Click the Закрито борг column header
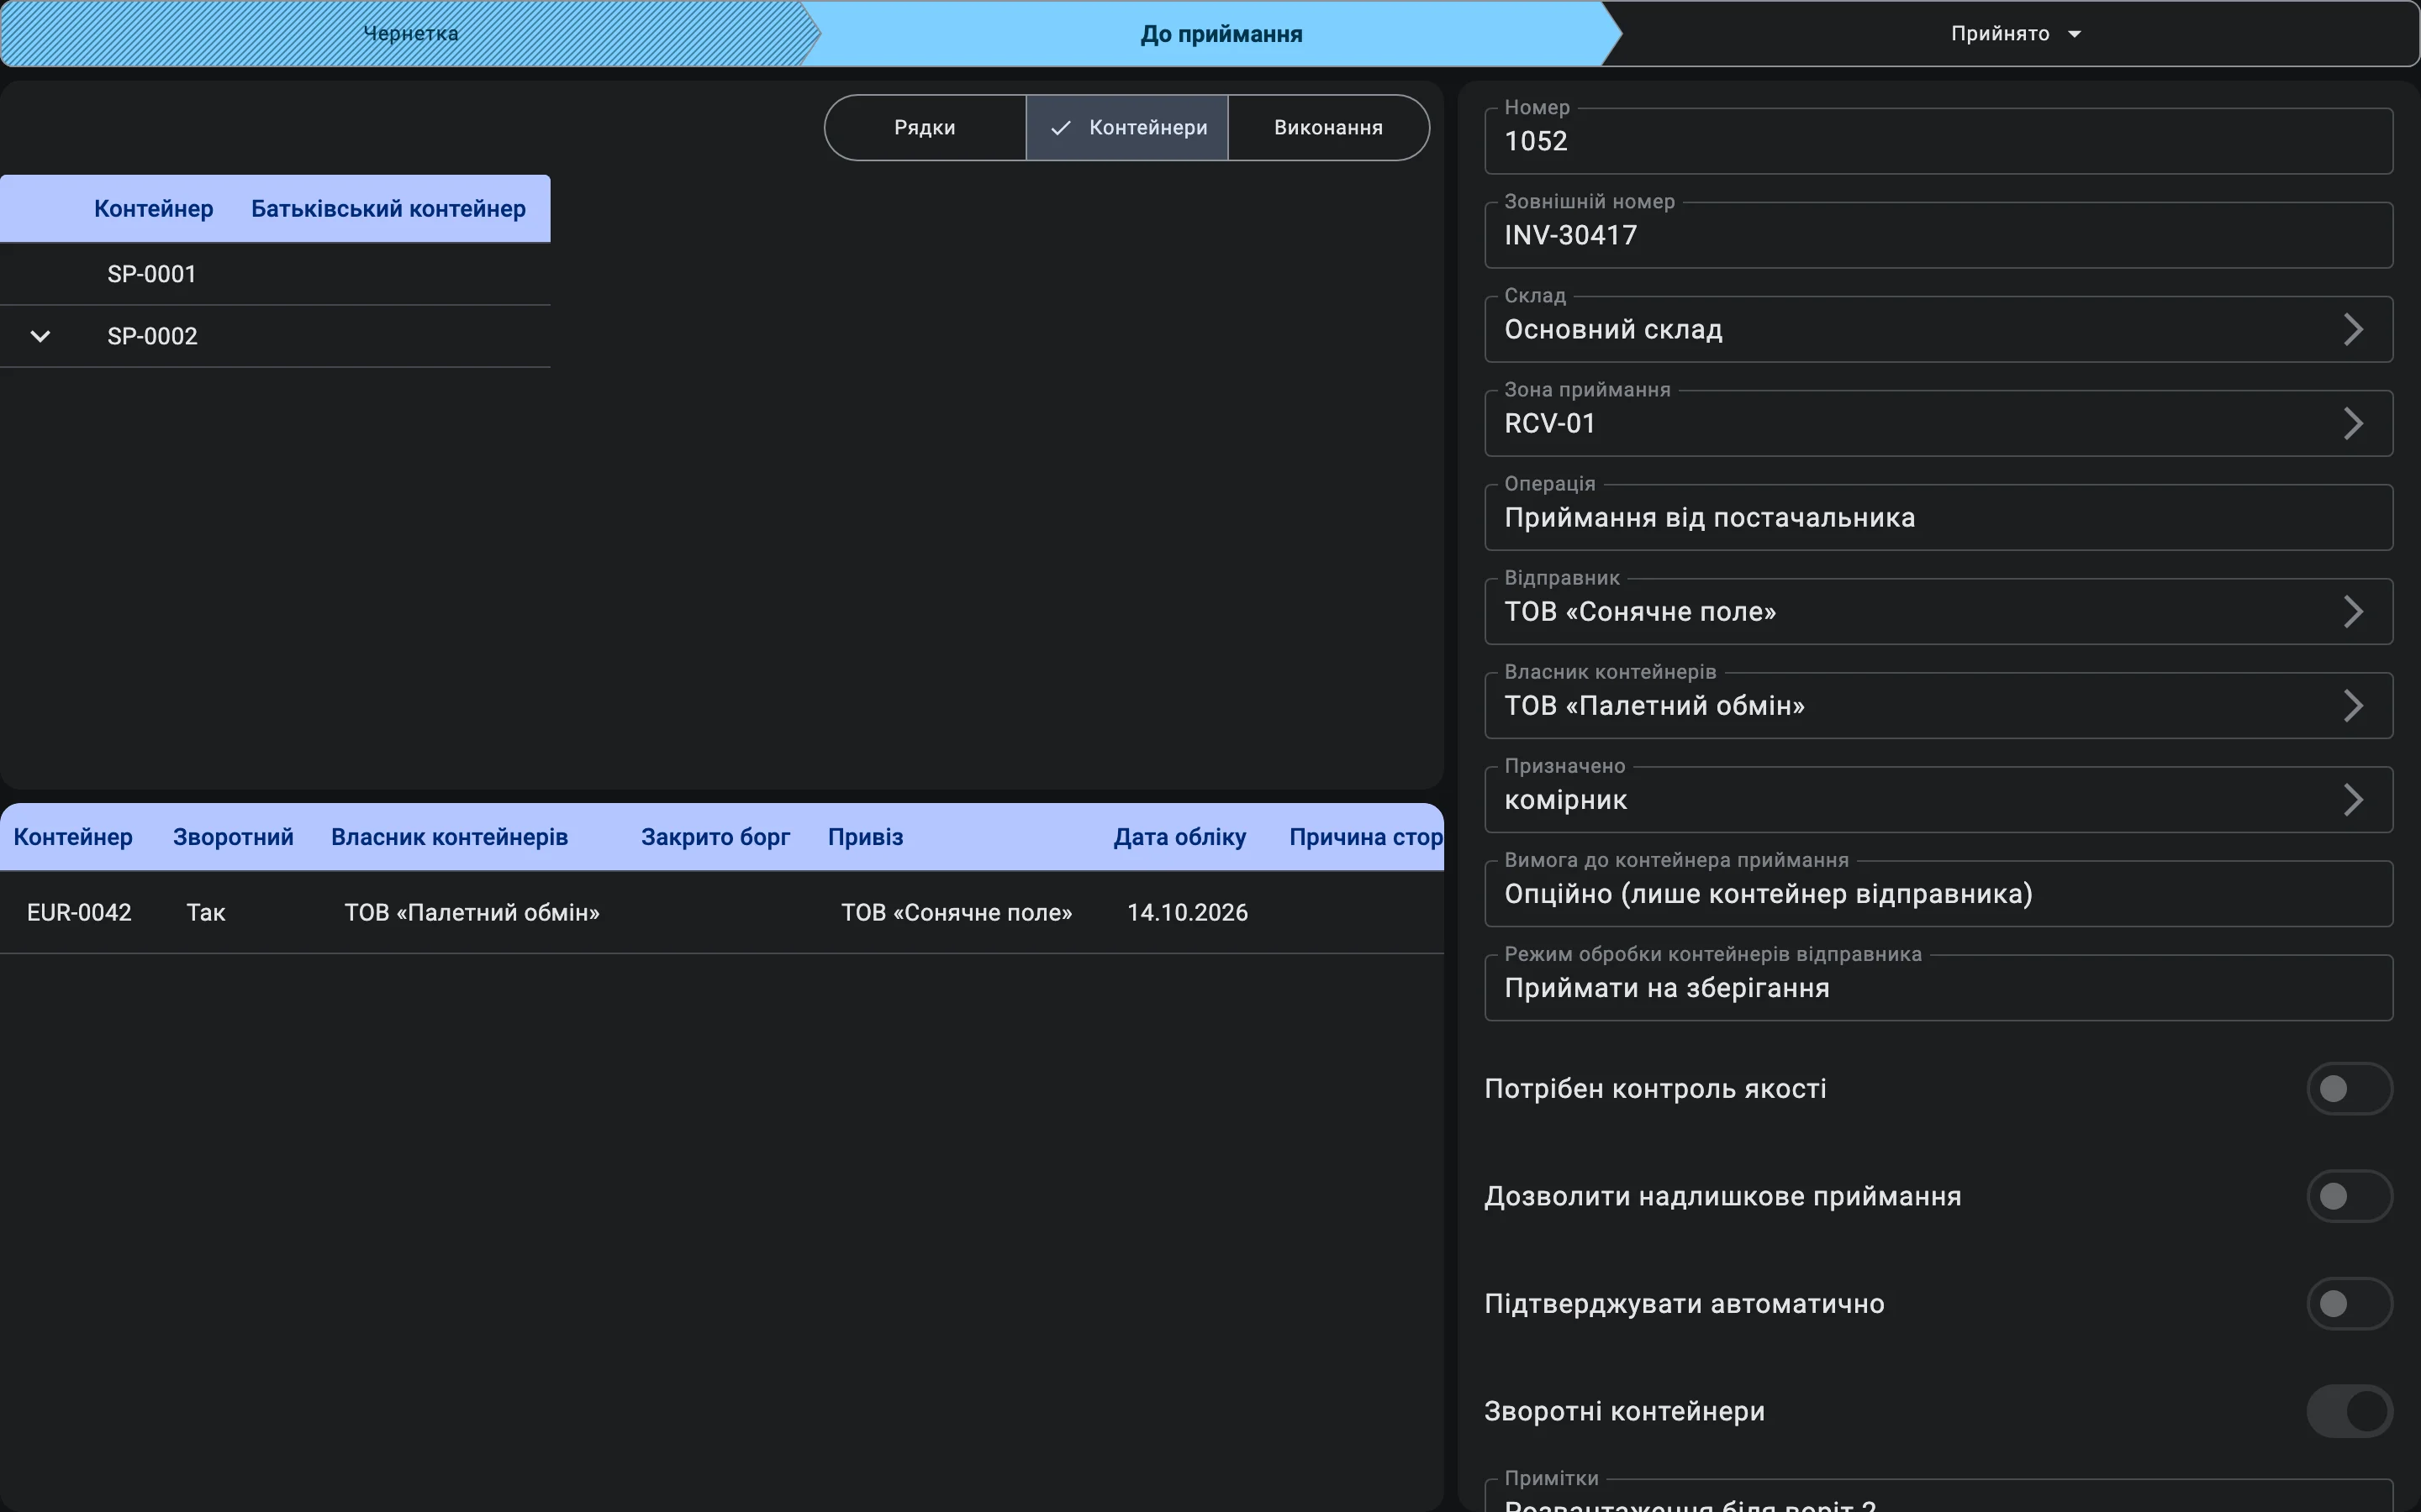 click(715, 837)
